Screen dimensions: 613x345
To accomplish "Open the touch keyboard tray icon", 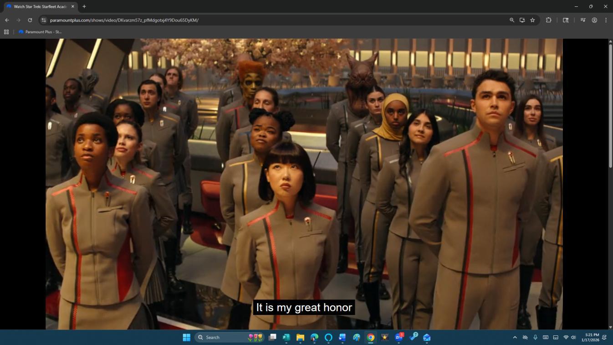I will [x=545, y=337].
